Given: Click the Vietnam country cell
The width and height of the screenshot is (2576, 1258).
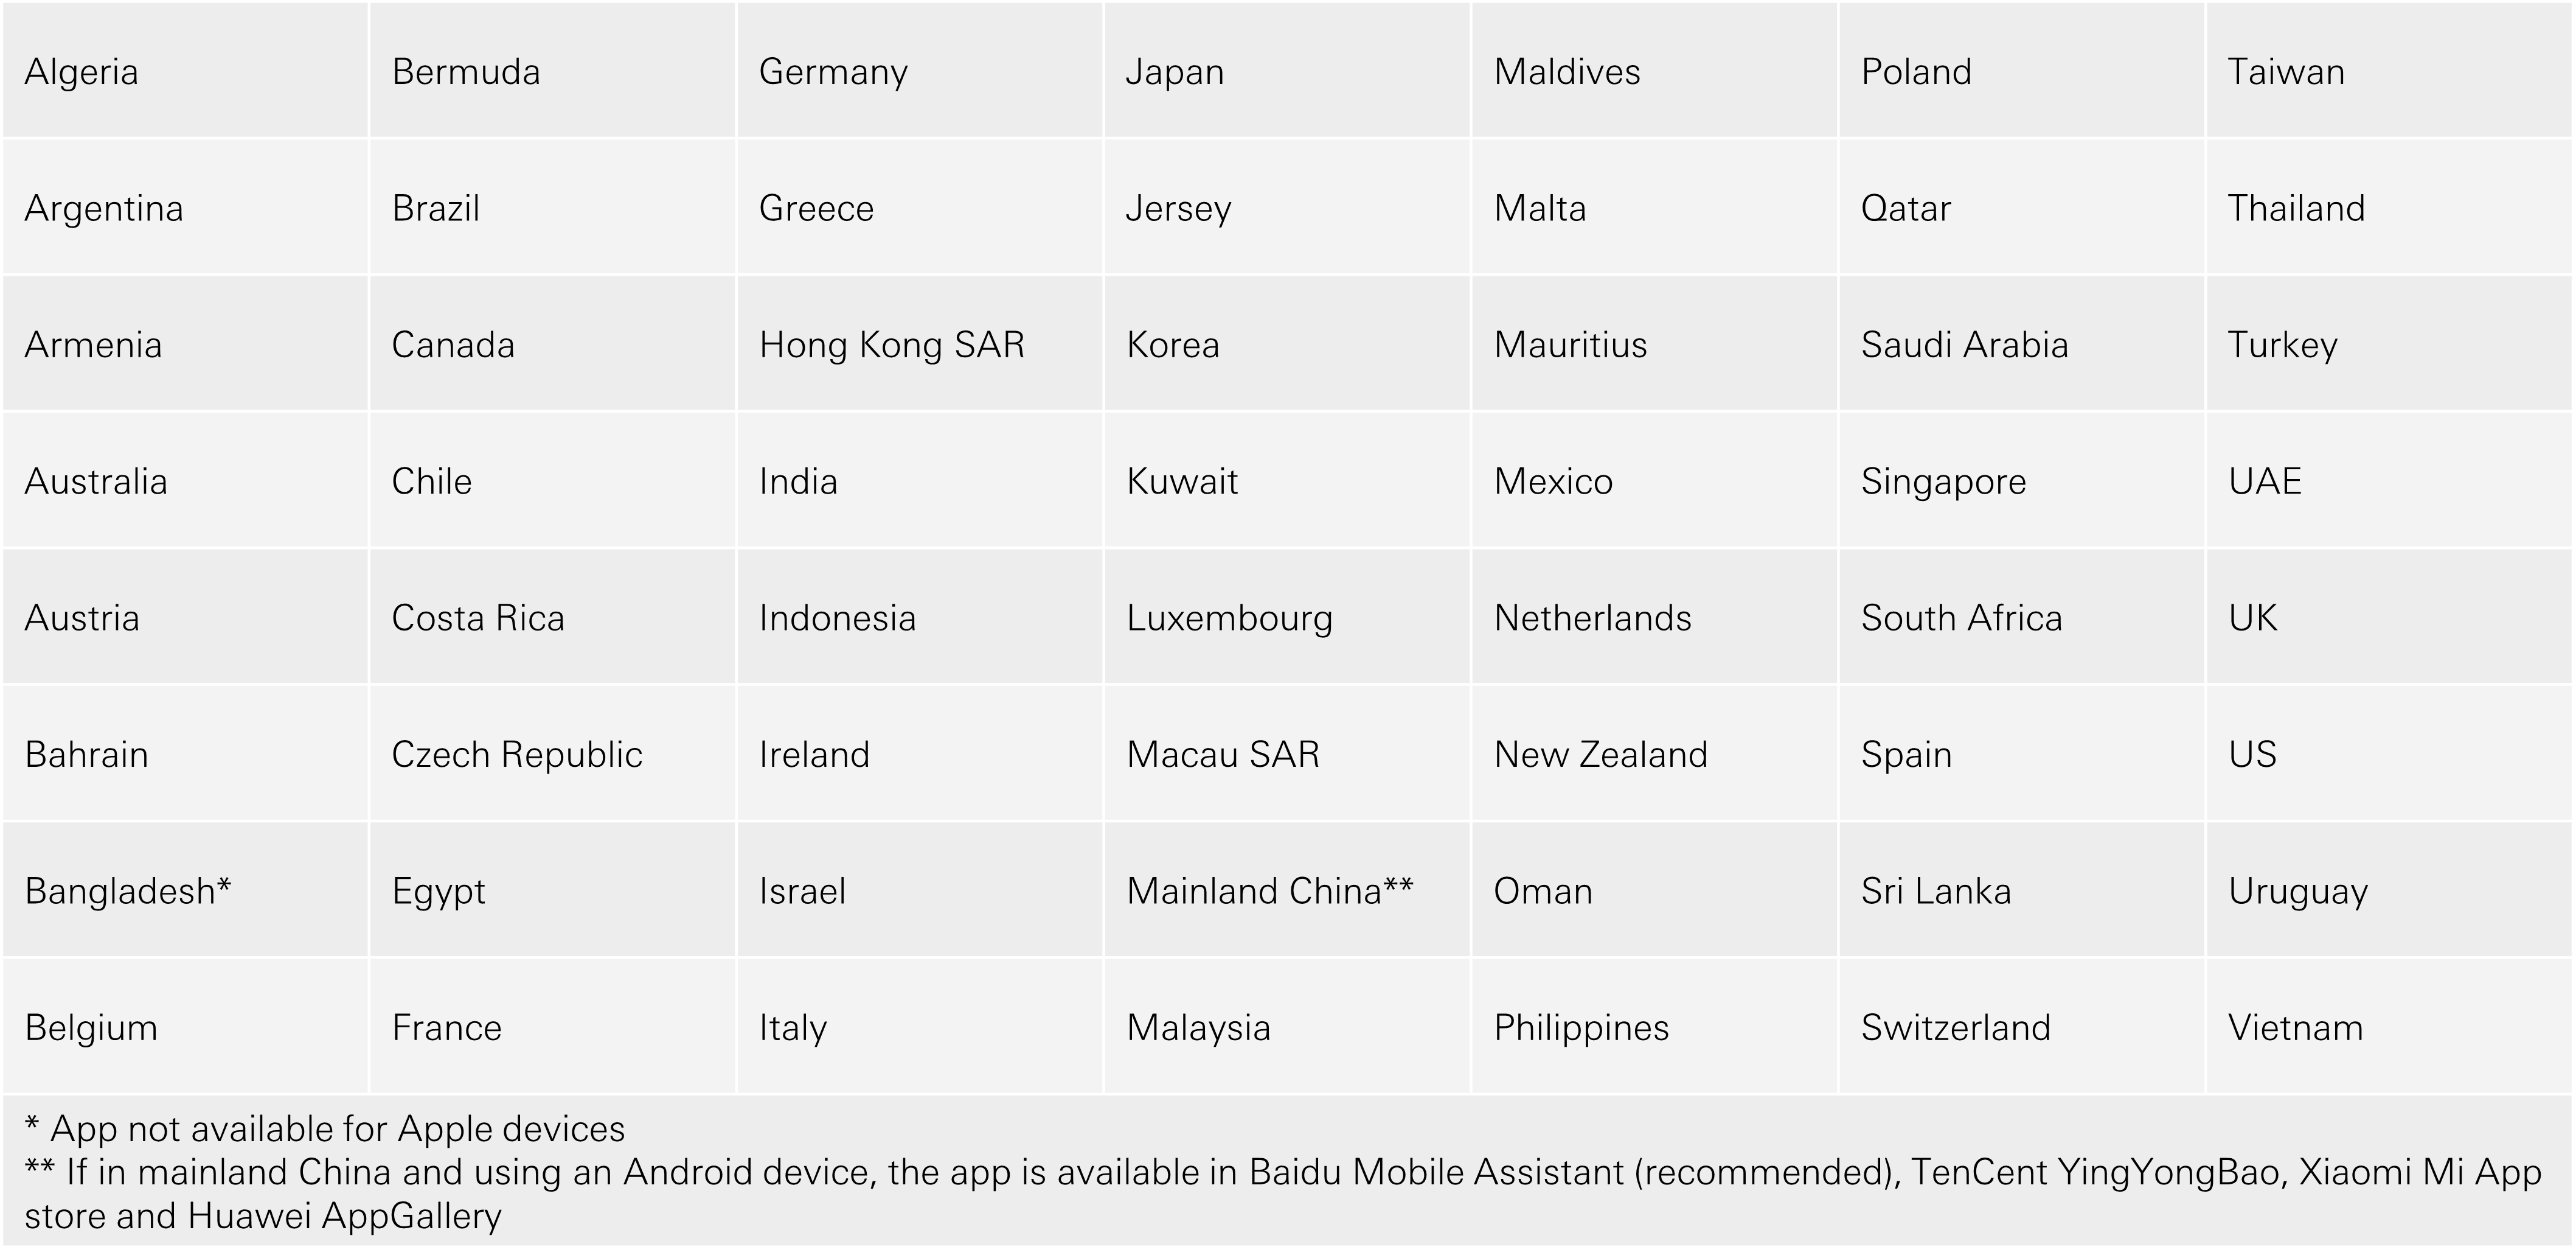Looking at the screenshot, I should pyautogui.click(x=2389, y=1026).
